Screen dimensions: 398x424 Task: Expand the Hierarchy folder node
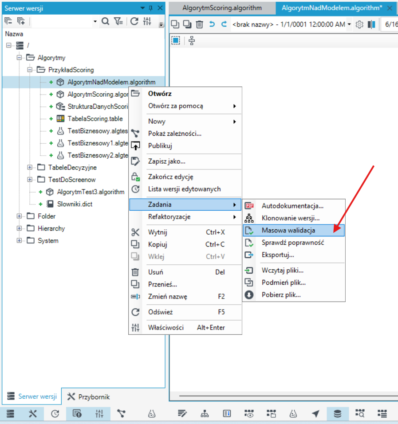click(19, 228)
